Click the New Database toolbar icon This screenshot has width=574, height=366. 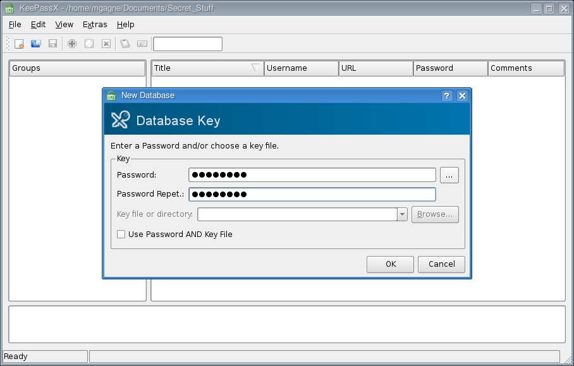tap(19, 44)
